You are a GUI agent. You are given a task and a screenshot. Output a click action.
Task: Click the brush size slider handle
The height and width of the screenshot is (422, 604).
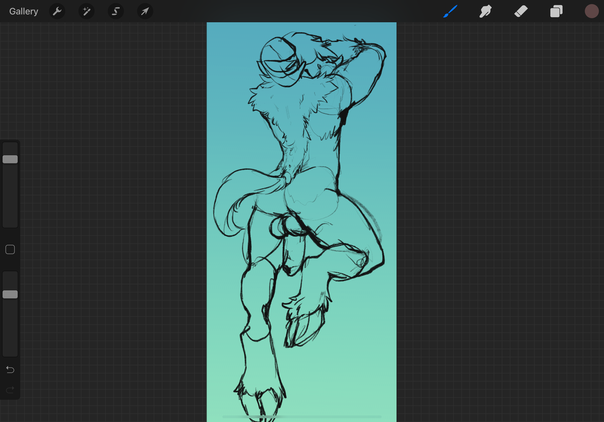click(10, 159)
